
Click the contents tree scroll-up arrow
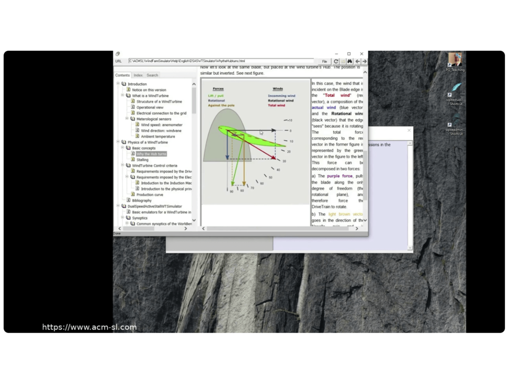coord(194,84)
